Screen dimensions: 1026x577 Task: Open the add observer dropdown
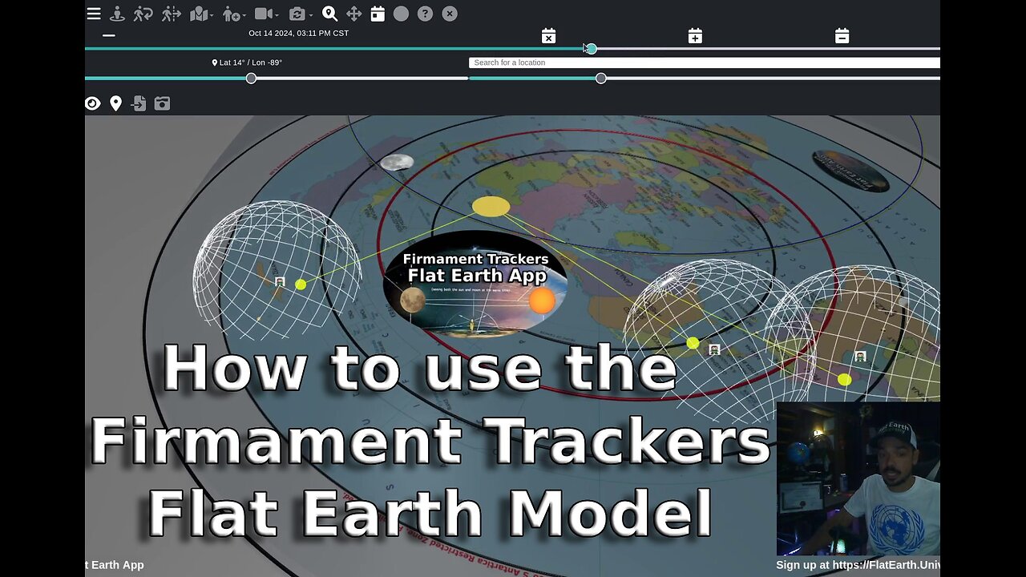(x=233, y=14)
